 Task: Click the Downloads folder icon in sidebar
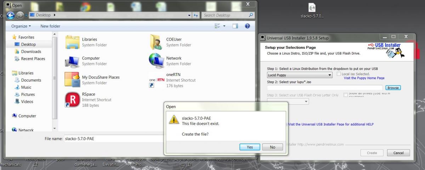click(17, 52)
